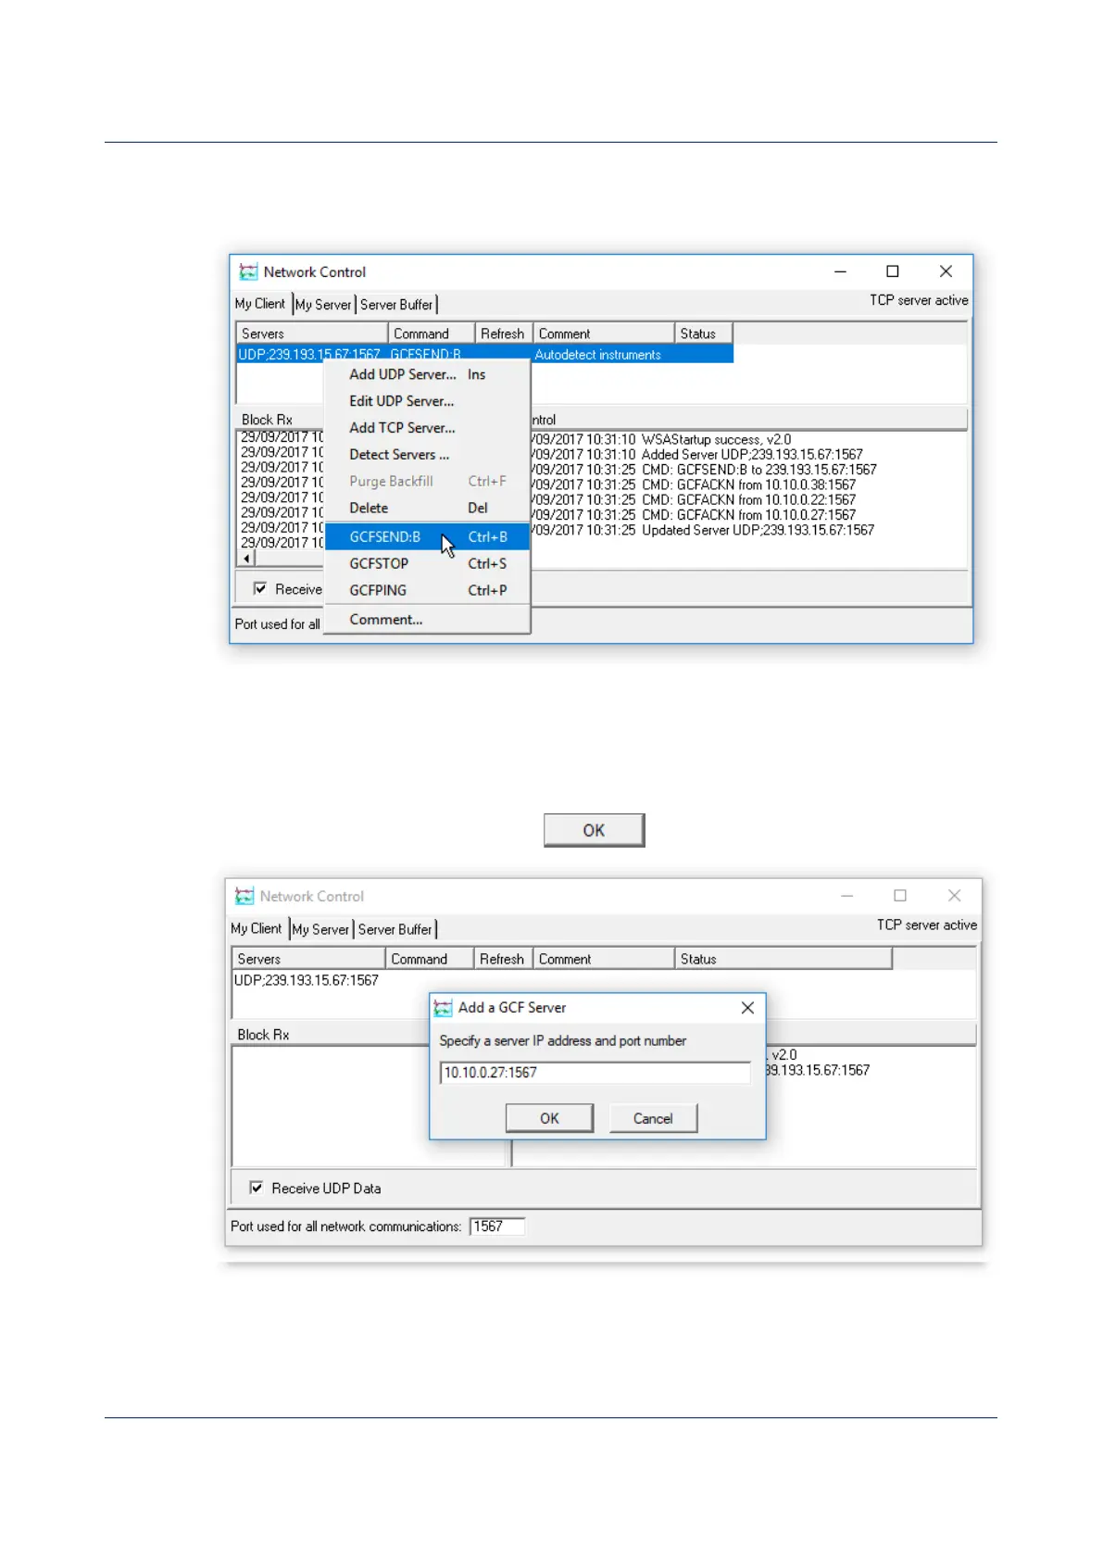
Task: Open My Server tab in upper window
Action: click(x=323, y=304)
